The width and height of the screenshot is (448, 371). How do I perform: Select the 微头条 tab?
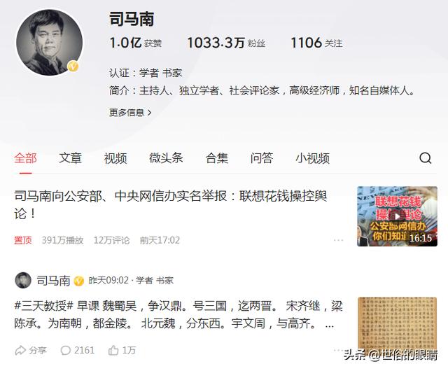point(166,158)
